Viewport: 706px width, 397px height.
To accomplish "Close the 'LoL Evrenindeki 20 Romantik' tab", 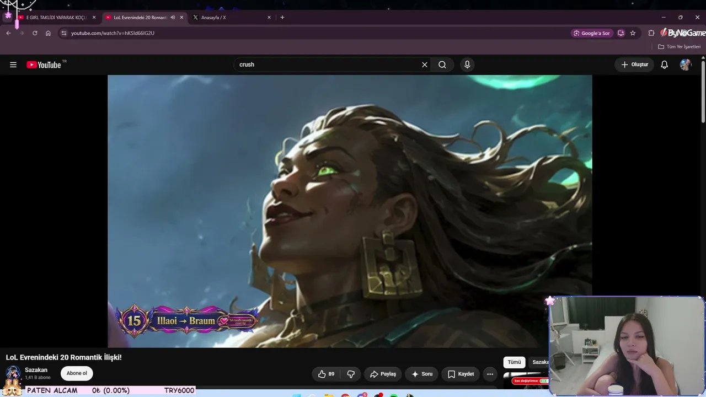I will 181,17.
